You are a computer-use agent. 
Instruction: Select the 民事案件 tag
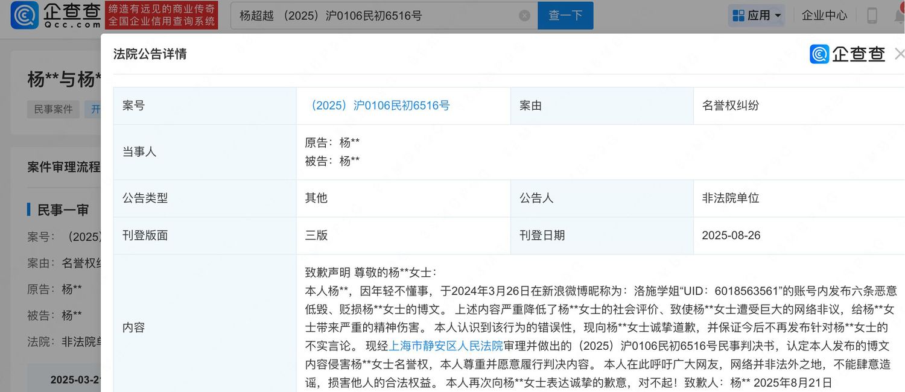click(x=53, y=109)
